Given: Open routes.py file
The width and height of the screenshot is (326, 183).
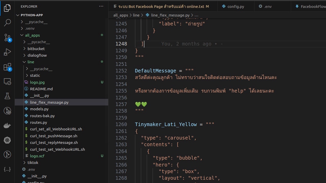Looking at the screenshot, I should [38, 122].
